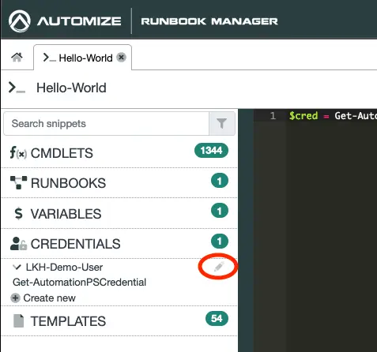Screen dimensions: 377x352
Task: Click the Hello-World runbook title
Action: [x=71, y=88]
